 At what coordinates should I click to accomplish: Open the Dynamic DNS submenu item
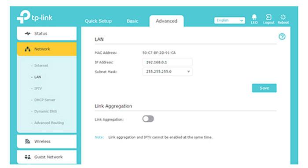(x=46, y=112)
